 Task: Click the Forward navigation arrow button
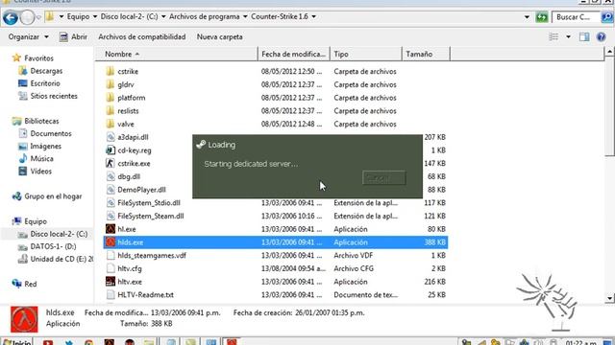point(27,17)
